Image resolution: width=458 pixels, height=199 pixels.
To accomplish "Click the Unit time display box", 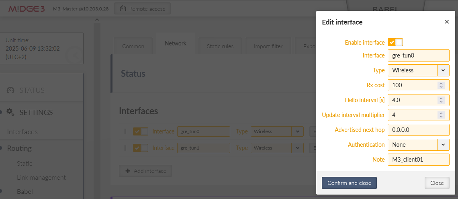I will (42, 49).
